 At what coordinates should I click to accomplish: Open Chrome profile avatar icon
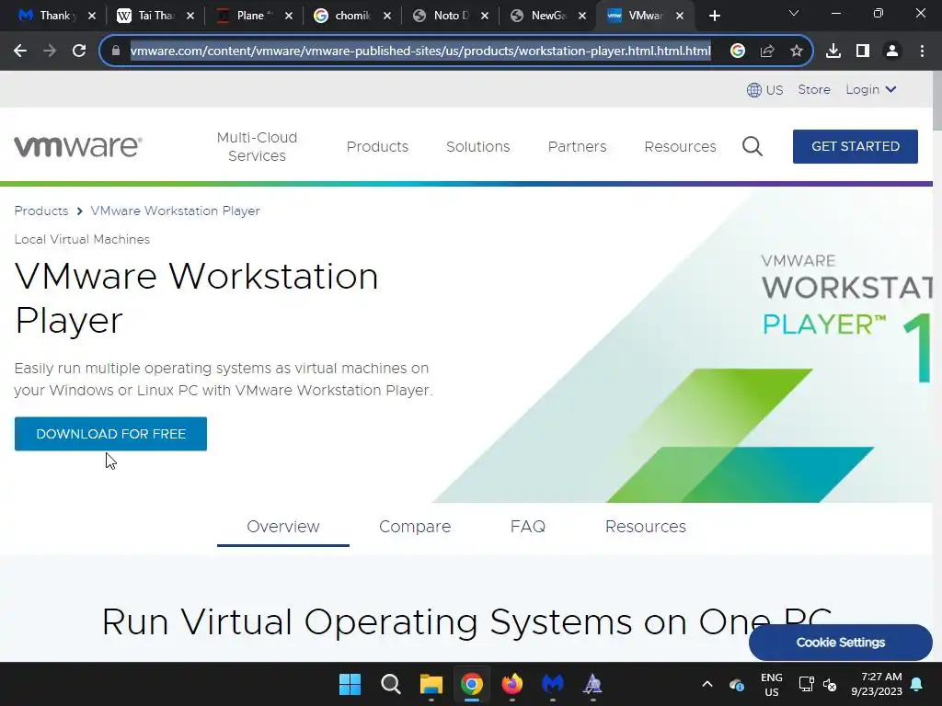click(892, 51)
